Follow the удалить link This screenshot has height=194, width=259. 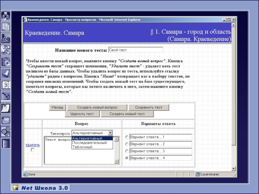(x=33, y=145)
